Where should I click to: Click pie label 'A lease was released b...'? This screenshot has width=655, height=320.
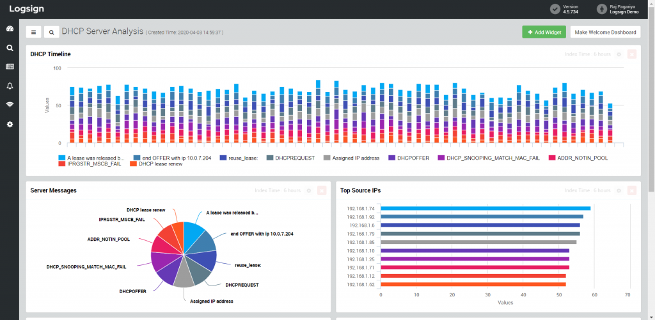tap(232, 212)
